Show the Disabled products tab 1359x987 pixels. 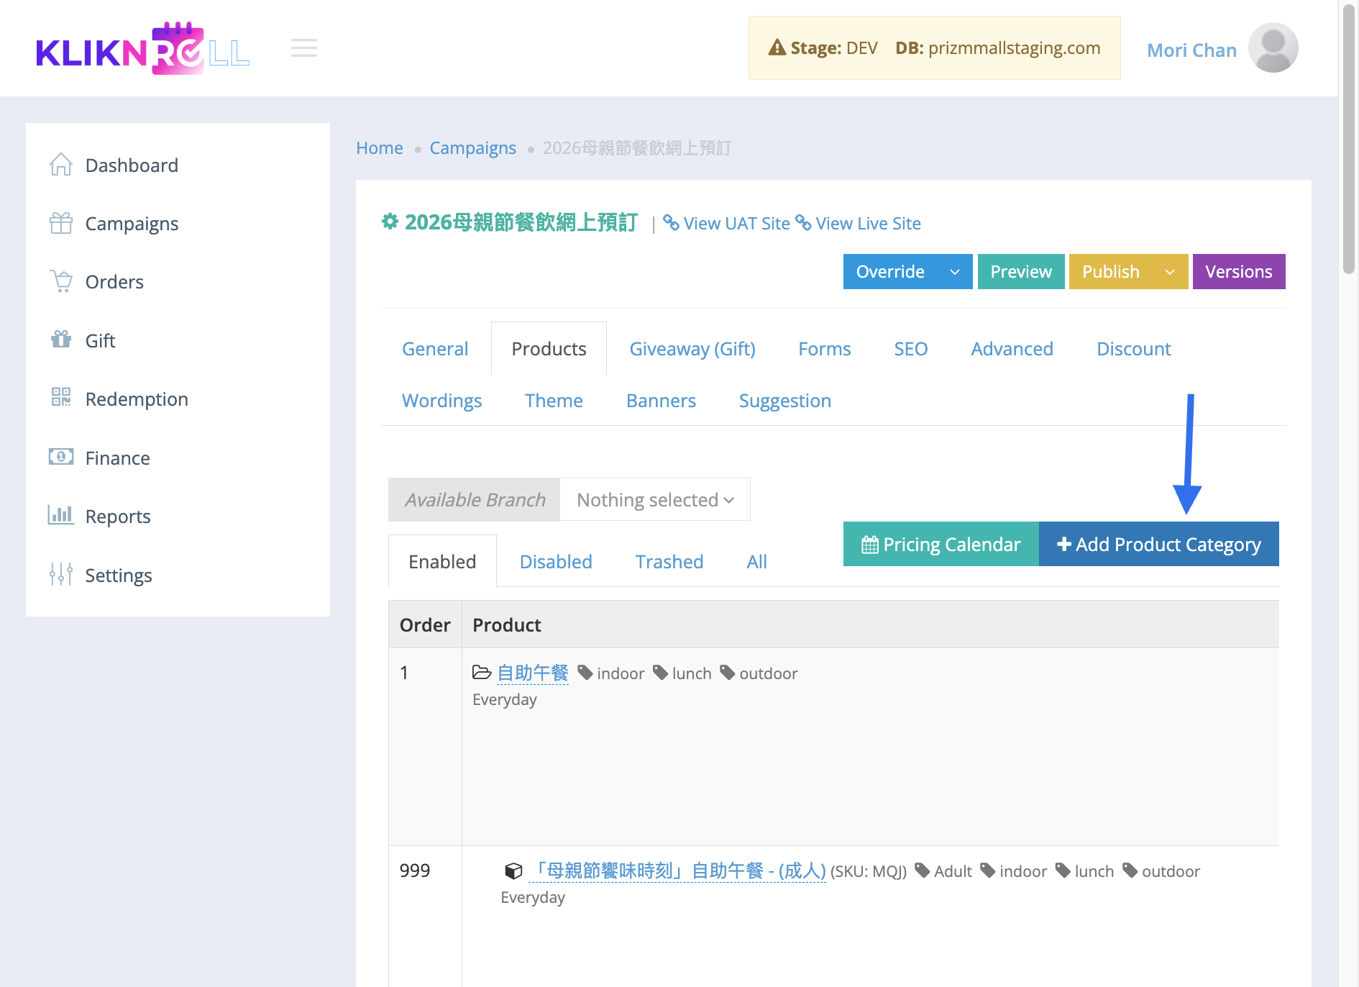[556, 562]
